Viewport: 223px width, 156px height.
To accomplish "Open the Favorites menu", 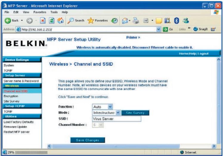I will coord(40,12).
